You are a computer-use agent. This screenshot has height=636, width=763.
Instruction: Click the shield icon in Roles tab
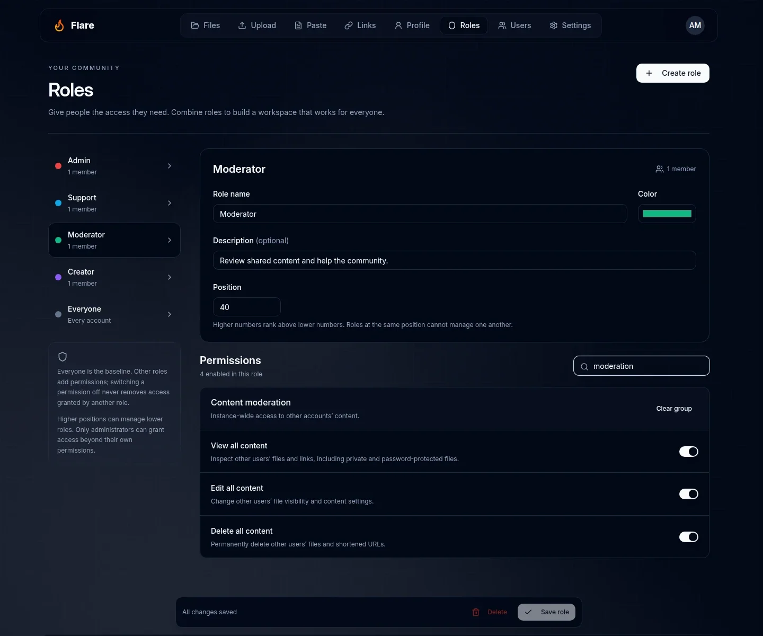[452, 25]
